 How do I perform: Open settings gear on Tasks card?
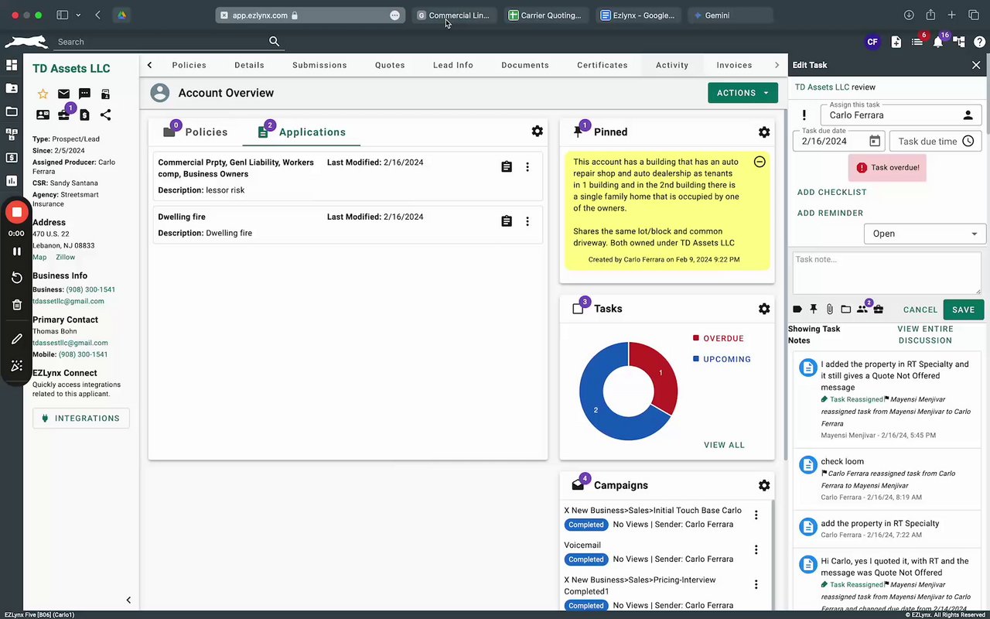click(764, 309)
